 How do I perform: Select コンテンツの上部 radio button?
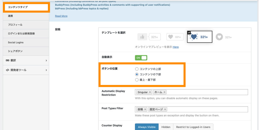(137, 69)
